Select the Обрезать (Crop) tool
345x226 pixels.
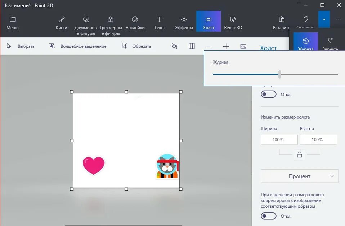point(137,46)
